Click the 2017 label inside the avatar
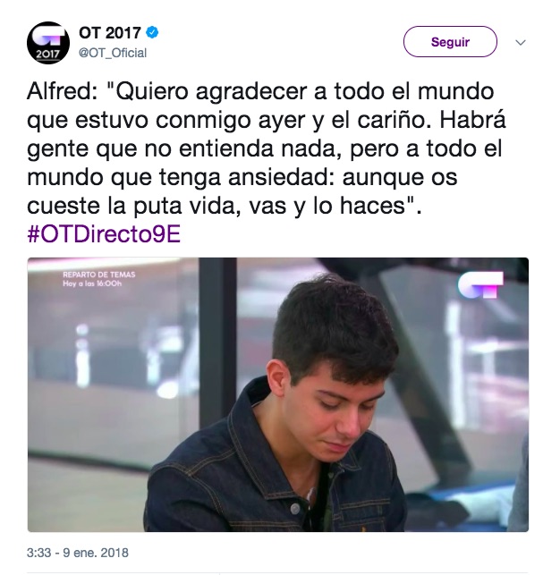This screenshot has height=575, width=560. click(47, 55)
